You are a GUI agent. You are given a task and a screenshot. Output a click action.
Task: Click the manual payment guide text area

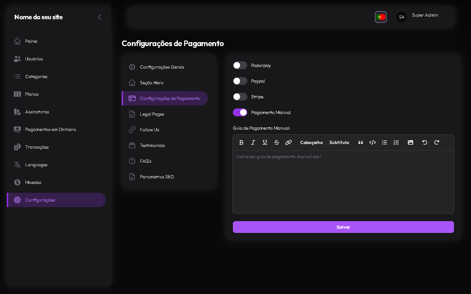[343, 181]
